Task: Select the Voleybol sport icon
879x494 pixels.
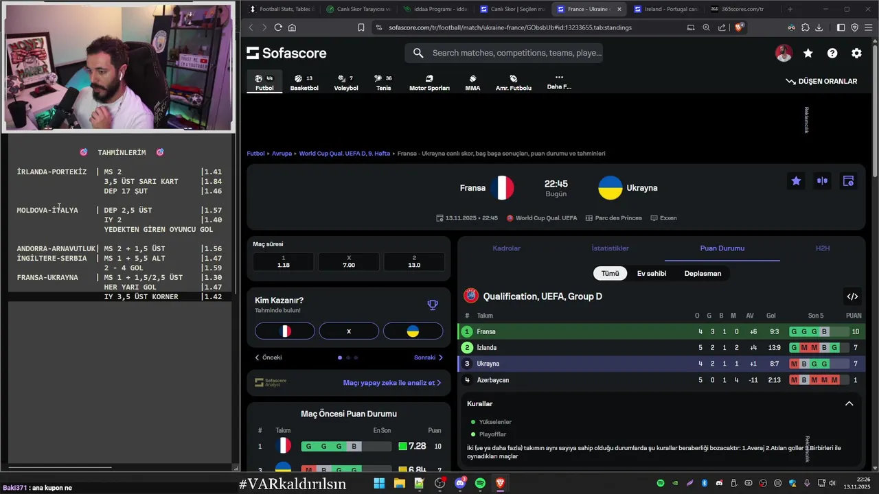Action: (346, 82)
